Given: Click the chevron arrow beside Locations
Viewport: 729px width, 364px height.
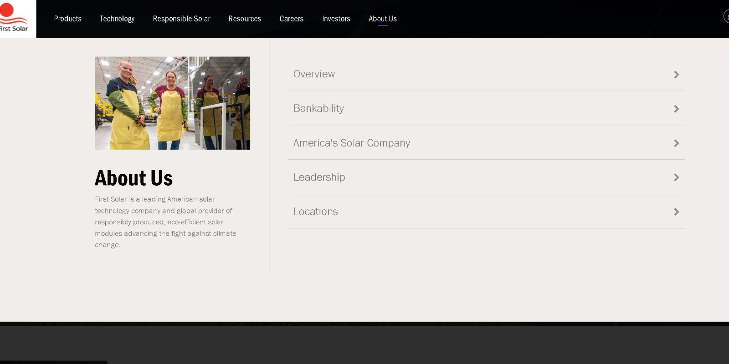Looking at the screenshot, I should [x=677, y=212].
